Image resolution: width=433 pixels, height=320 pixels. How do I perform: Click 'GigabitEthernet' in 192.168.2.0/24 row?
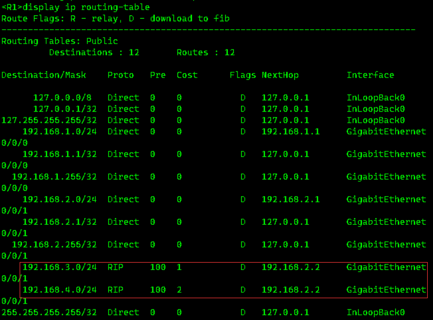[386, 199]
